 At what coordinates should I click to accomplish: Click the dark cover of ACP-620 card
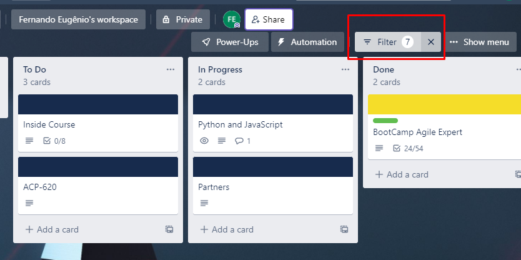pos(98,167)
